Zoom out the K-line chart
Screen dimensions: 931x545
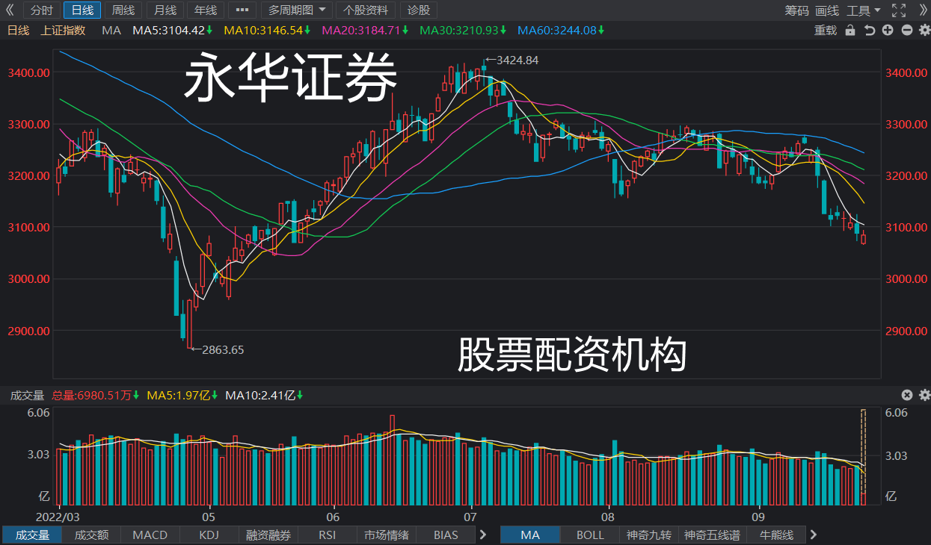[906, 30]
